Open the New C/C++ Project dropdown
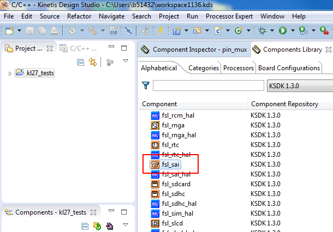Viewport: 333px width, 232px height. pos(187,31)
